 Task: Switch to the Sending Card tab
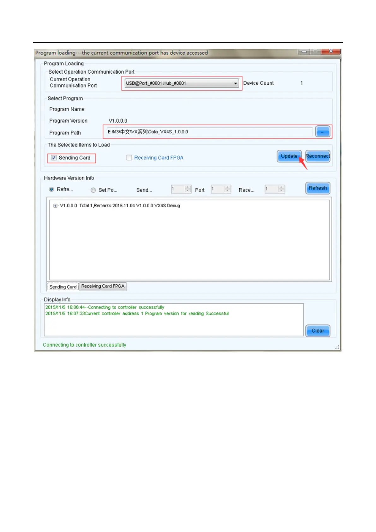pyautogui.click(x=63, y=287)
